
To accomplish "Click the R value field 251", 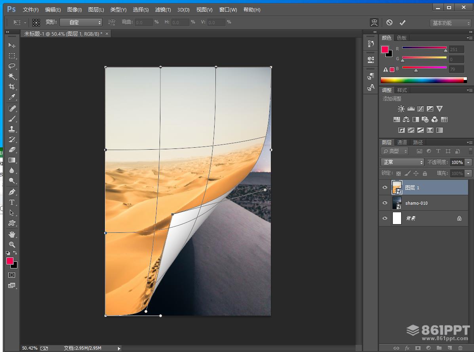I will point(457,49).
